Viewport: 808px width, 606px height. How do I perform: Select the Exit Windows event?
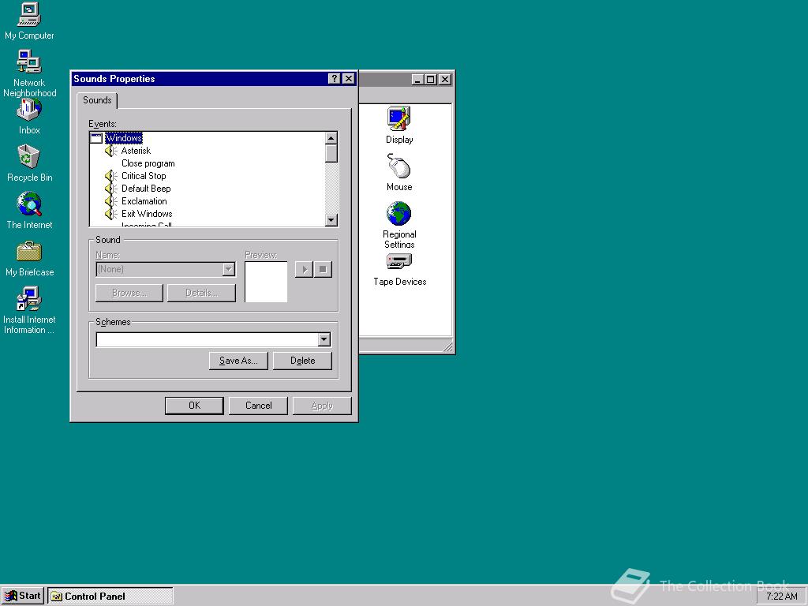click(x=147, y=214)
